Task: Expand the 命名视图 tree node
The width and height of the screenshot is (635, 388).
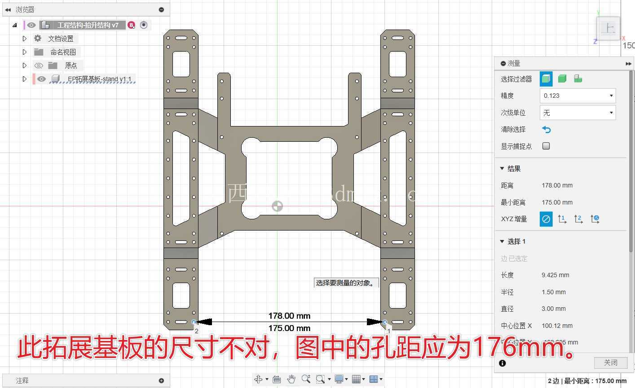Action: (25, 52)
